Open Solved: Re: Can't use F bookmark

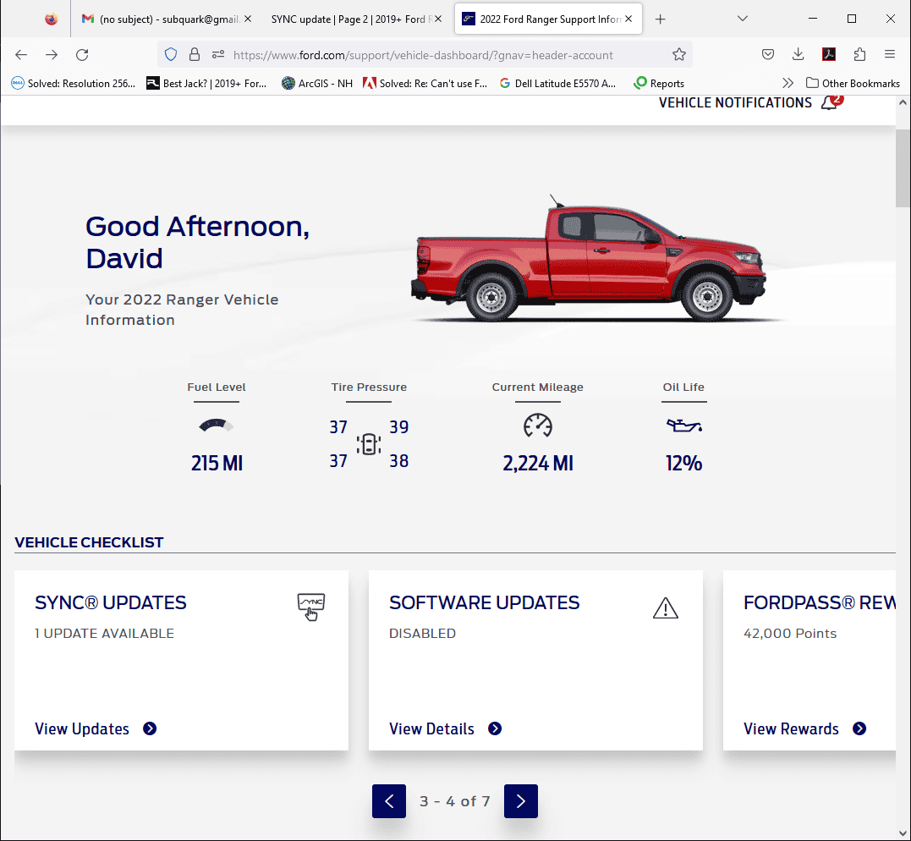[425, 83]
